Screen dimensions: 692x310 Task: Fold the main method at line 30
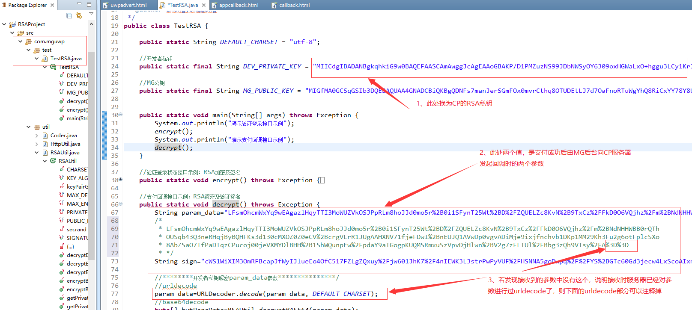pos(121,115)
